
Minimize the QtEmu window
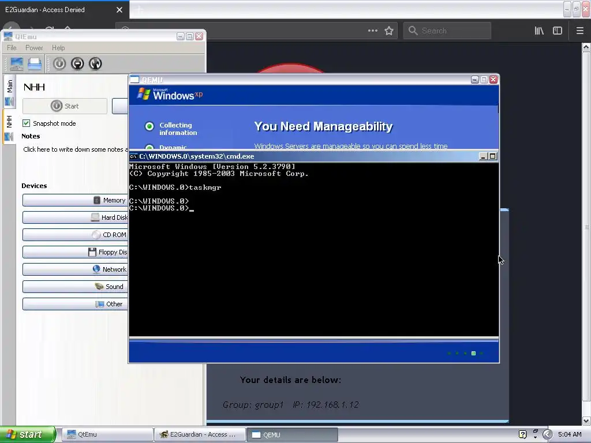(181, 36)
